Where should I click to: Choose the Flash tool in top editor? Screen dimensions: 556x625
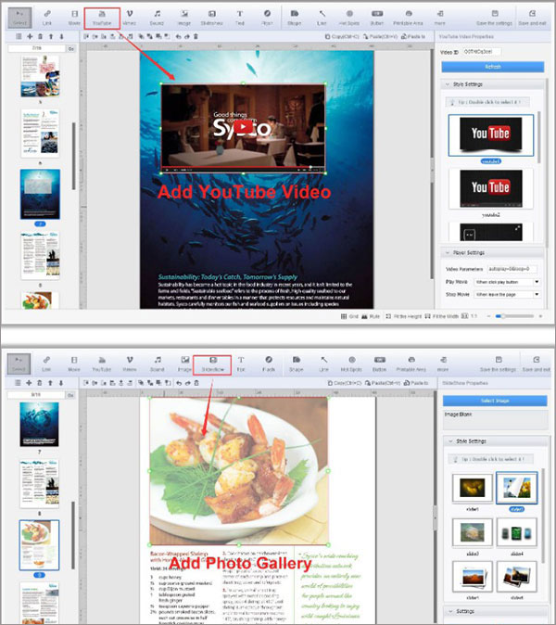[267, 18]
